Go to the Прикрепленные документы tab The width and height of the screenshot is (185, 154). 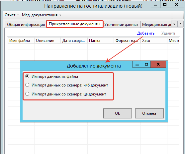click(x=75, y=24)
